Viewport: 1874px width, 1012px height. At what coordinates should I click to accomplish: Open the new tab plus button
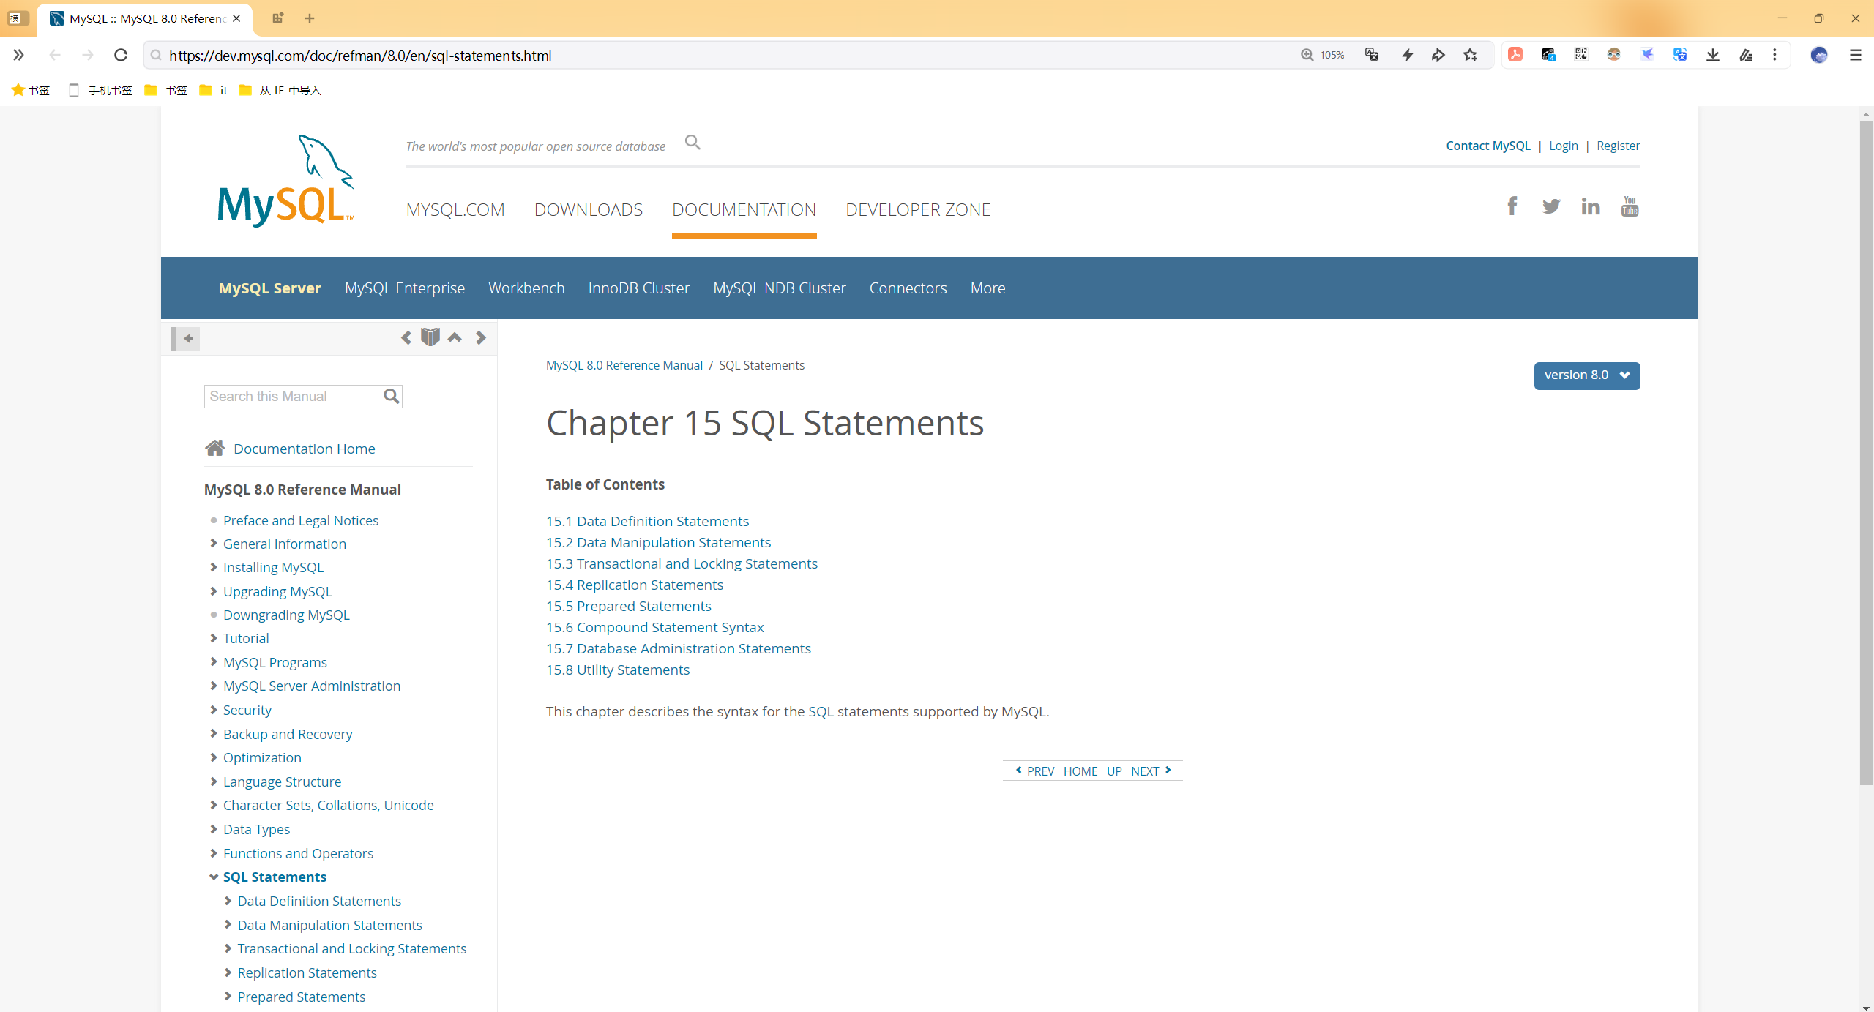click(x=310, y=18)
